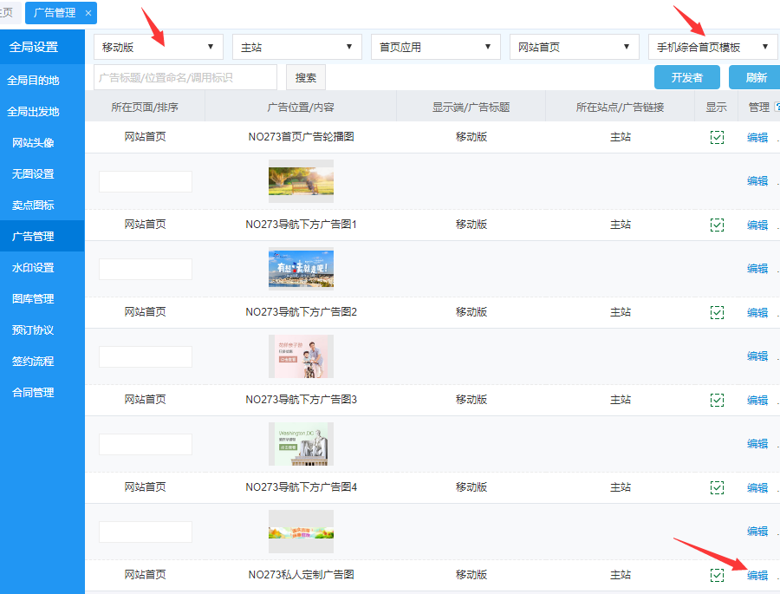Toggle display checkbox for NO273私人定制广告图
780x594 pixels.
(717, 575)
